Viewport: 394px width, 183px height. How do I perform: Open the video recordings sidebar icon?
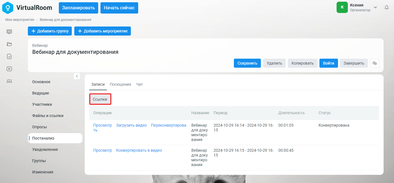click(9, 69)
